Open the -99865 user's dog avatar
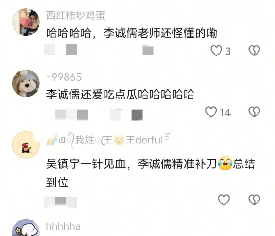Image resolution: width=275 pixels, height=236 pixels. coord(26,83)
